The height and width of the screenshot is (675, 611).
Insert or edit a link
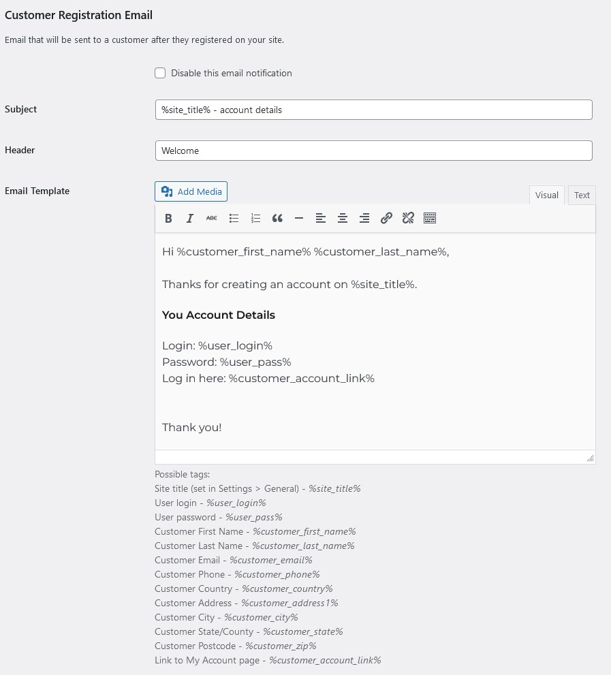[x=386, y=218]
